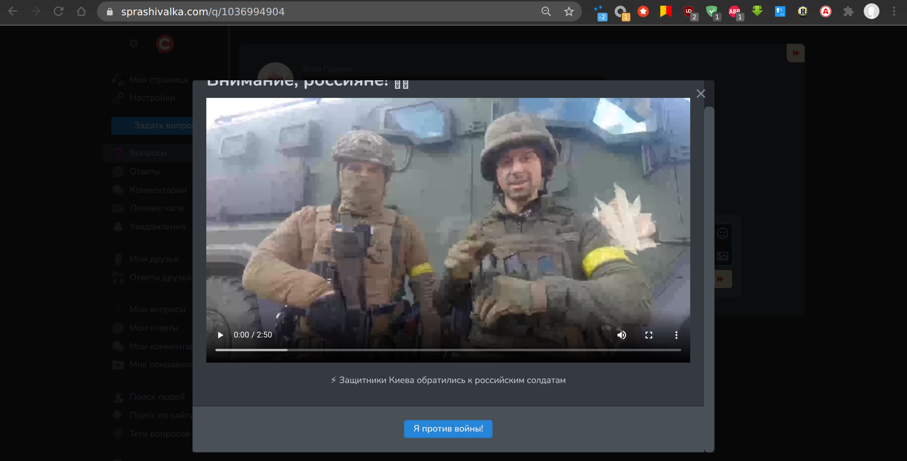Open Chrome three-dot menu

894,11
